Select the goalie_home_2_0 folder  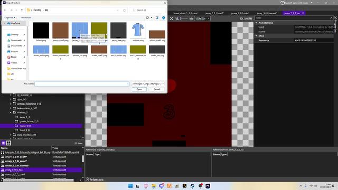29,121
